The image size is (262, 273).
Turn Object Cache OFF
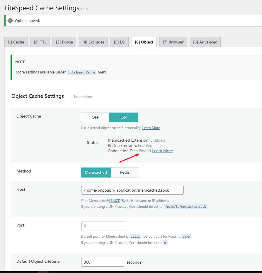pos(95,117)
